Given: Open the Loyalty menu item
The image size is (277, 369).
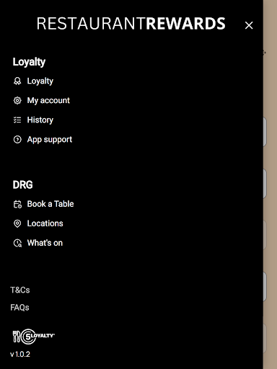Looking at the screenshot, I should [x=40, y=81].
